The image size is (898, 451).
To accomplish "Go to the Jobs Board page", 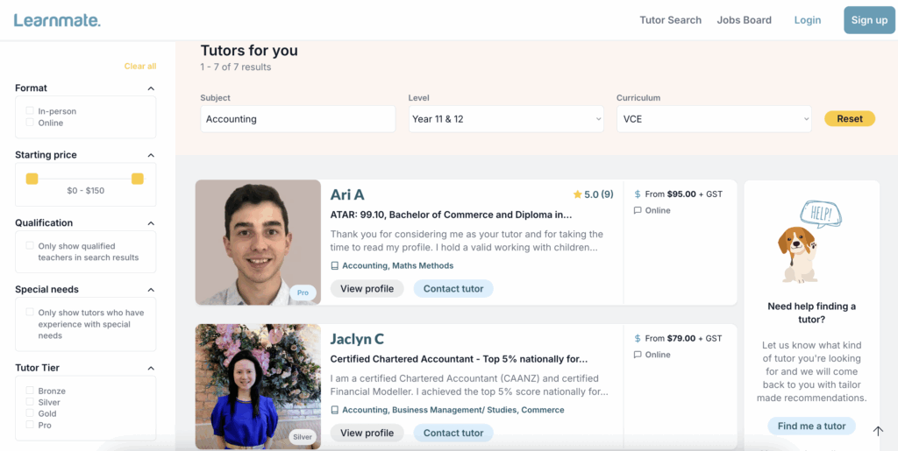I will click(x=744, y=20).
